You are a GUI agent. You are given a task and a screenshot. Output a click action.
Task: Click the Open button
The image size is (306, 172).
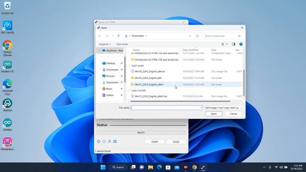[214, 114]
